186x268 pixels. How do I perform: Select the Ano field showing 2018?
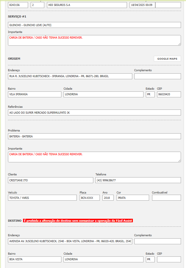coord(108,198)
